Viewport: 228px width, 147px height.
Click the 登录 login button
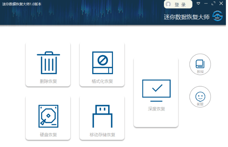pos(178,4)
